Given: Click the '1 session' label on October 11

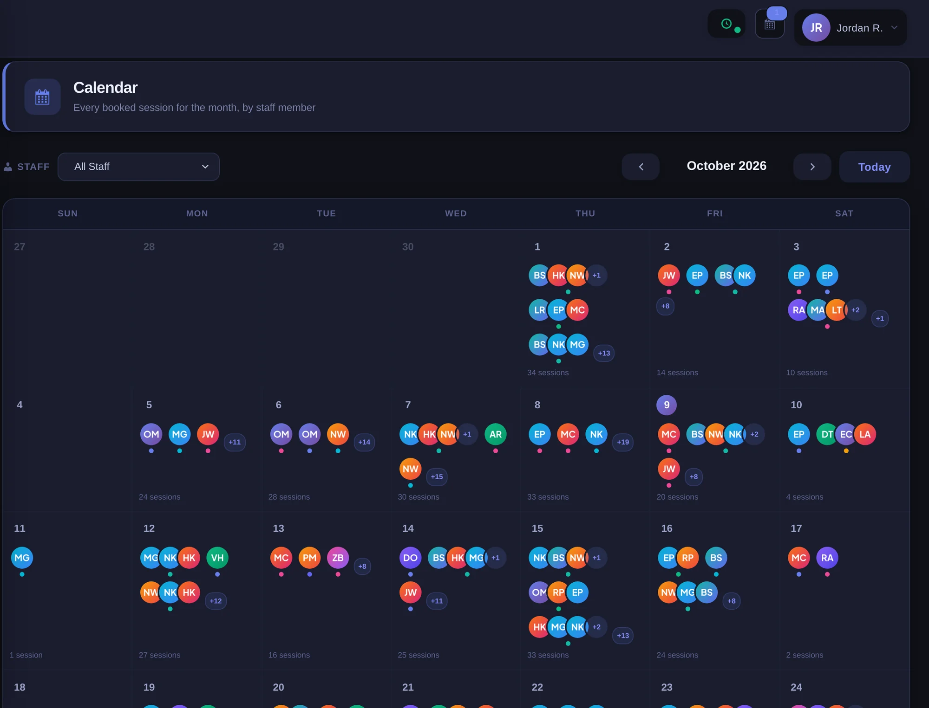Looking at the screenshot, I should 26,655.
